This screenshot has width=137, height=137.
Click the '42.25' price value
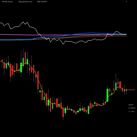point(131,105)
